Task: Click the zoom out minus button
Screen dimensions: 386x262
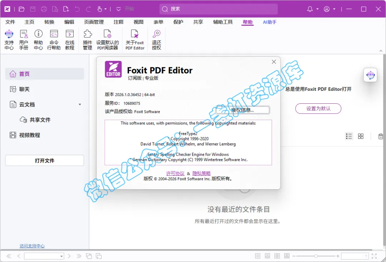Action: click(x=294, y=256)
